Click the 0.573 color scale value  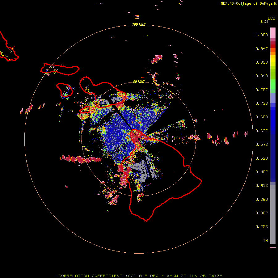pos(262,145)
